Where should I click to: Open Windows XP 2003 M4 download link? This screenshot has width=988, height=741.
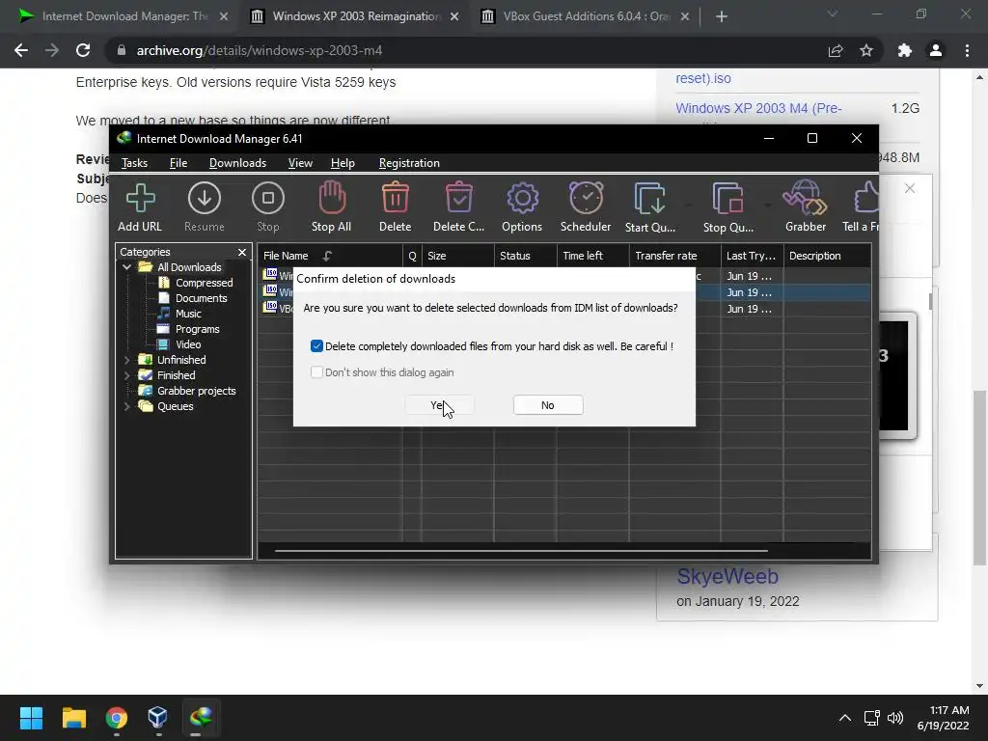(x=758, y=108)
